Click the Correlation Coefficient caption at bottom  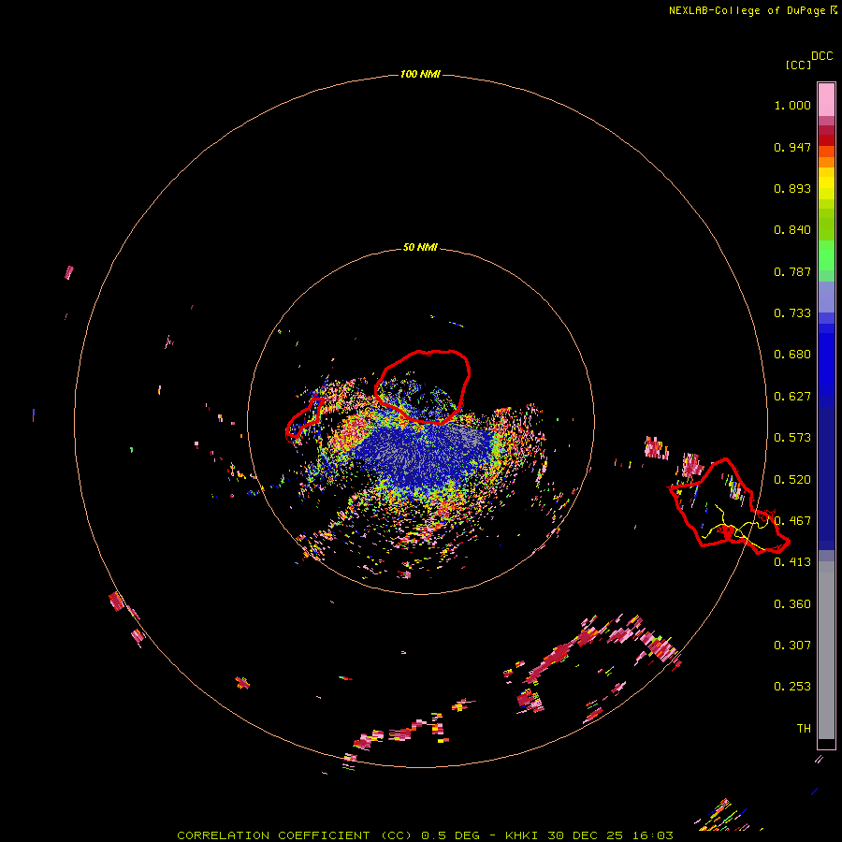426,835
